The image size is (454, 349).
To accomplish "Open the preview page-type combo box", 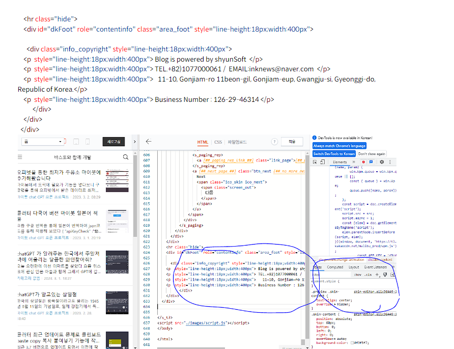I will (43, 142).
